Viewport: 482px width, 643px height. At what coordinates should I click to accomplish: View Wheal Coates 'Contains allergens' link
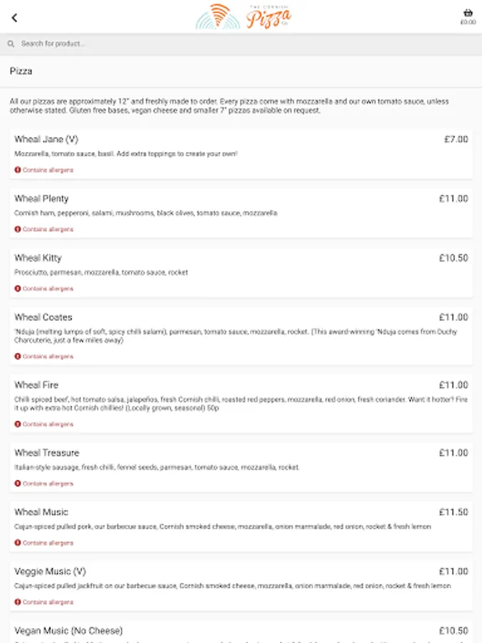pyautogui.click(x=48, y=357)
